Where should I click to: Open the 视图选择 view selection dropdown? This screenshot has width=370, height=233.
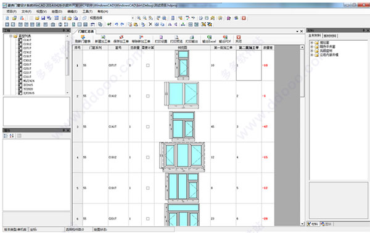133,18
